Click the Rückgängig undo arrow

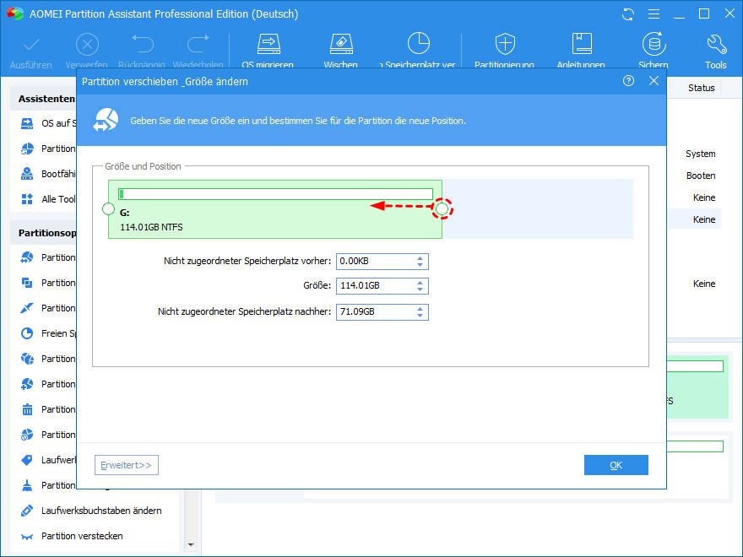142,44
